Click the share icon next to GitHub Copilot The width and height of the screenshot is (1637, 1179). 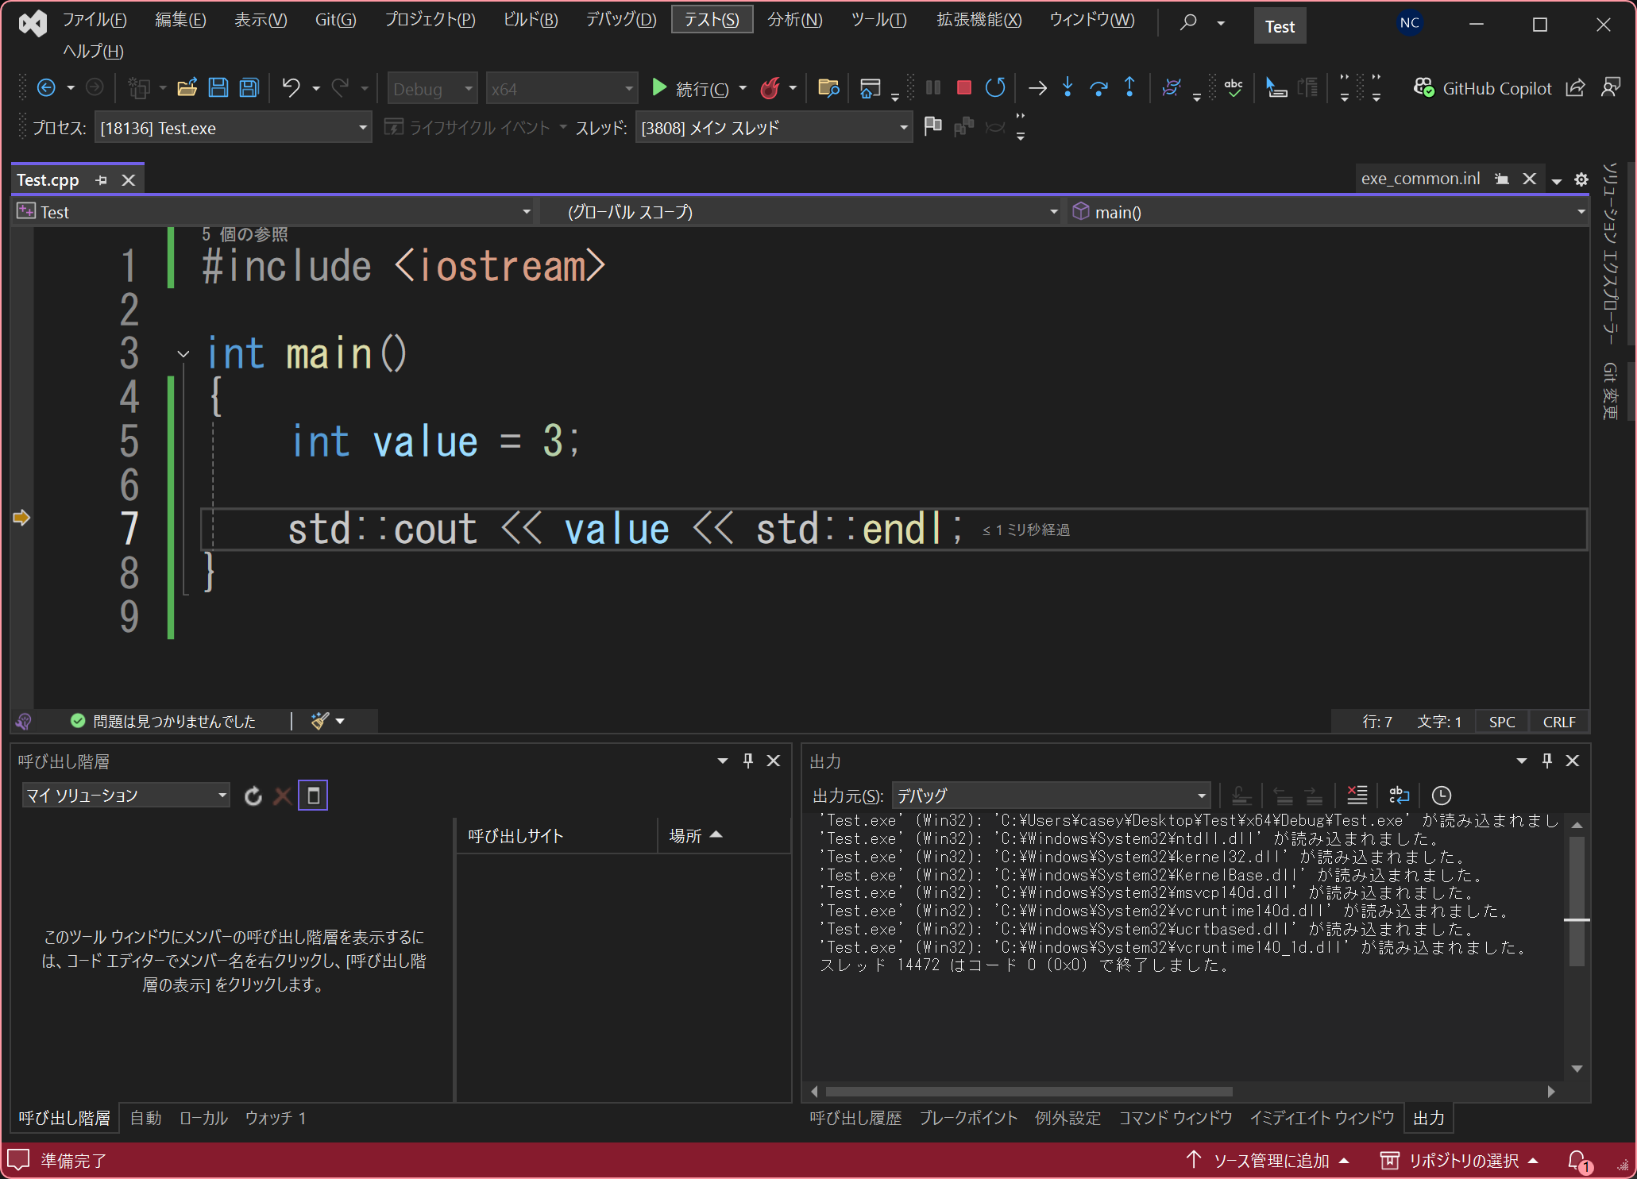[1576, 88]
